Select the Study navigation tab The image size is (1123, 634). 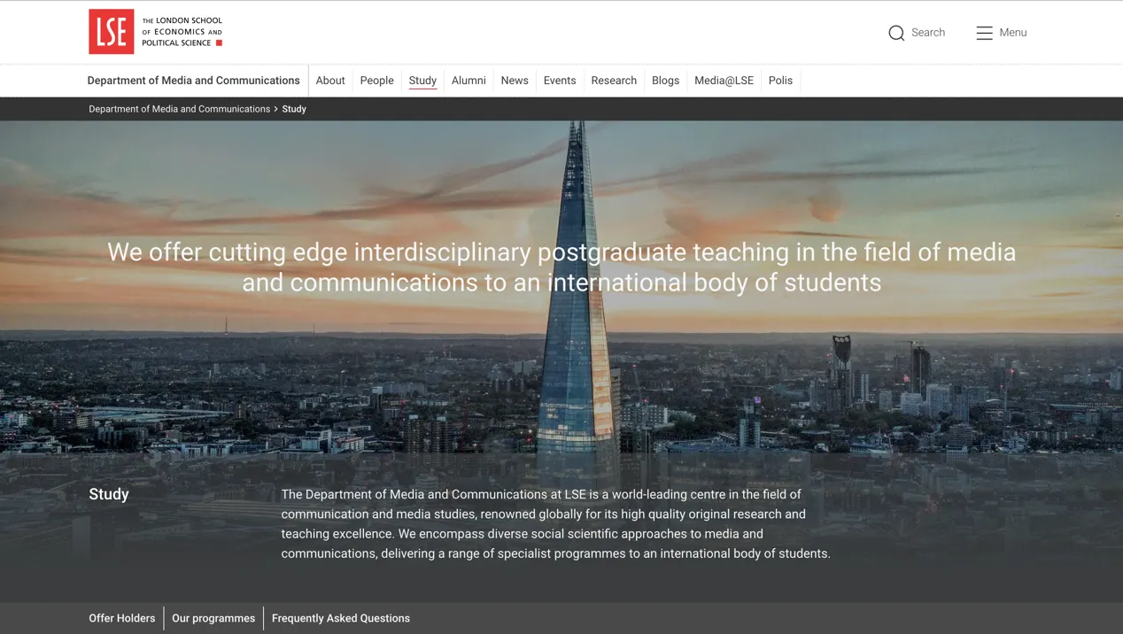[x=422, y=81]
